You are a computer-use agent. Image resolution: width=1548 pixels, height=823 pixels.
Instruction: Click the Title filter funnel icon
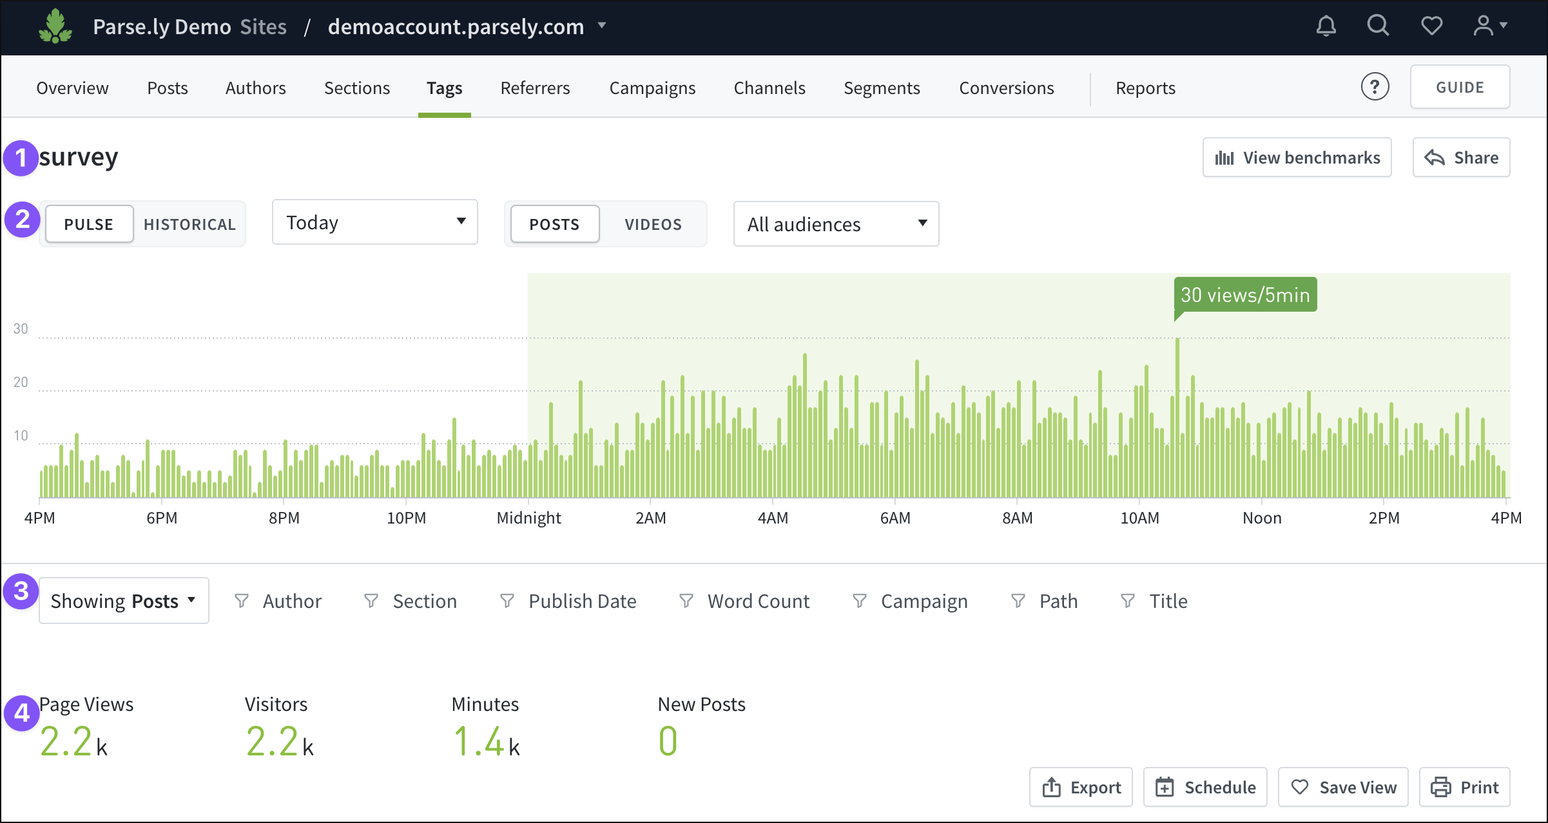1128,601
